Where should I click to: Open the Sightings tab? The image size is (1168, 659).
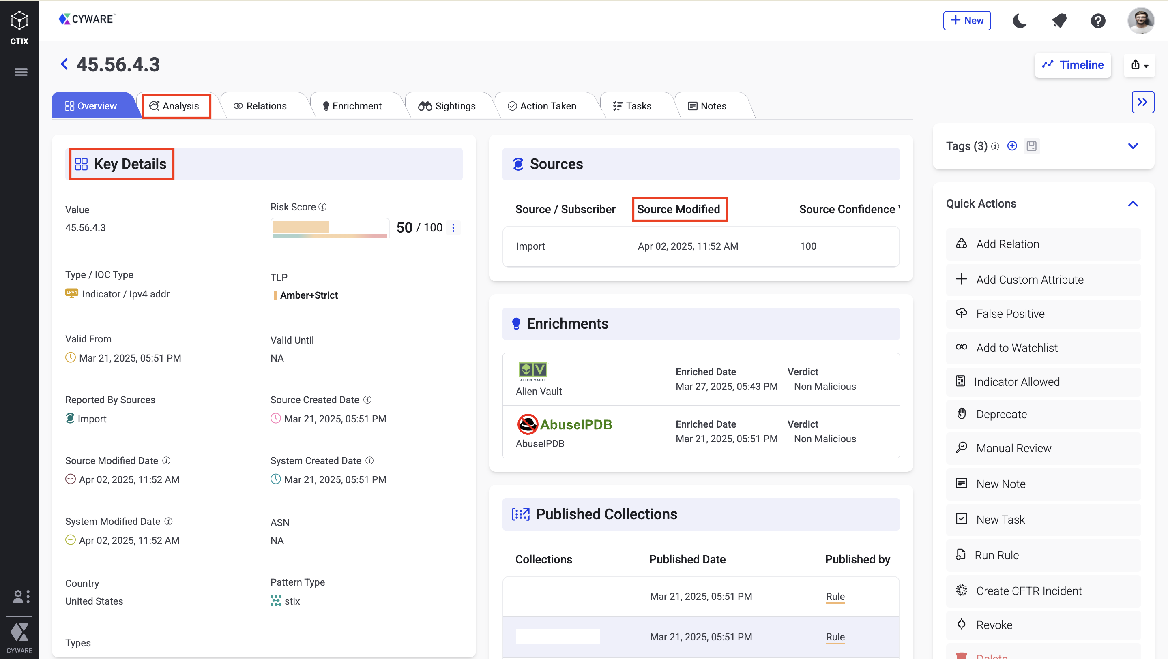(x=447, y=106)
